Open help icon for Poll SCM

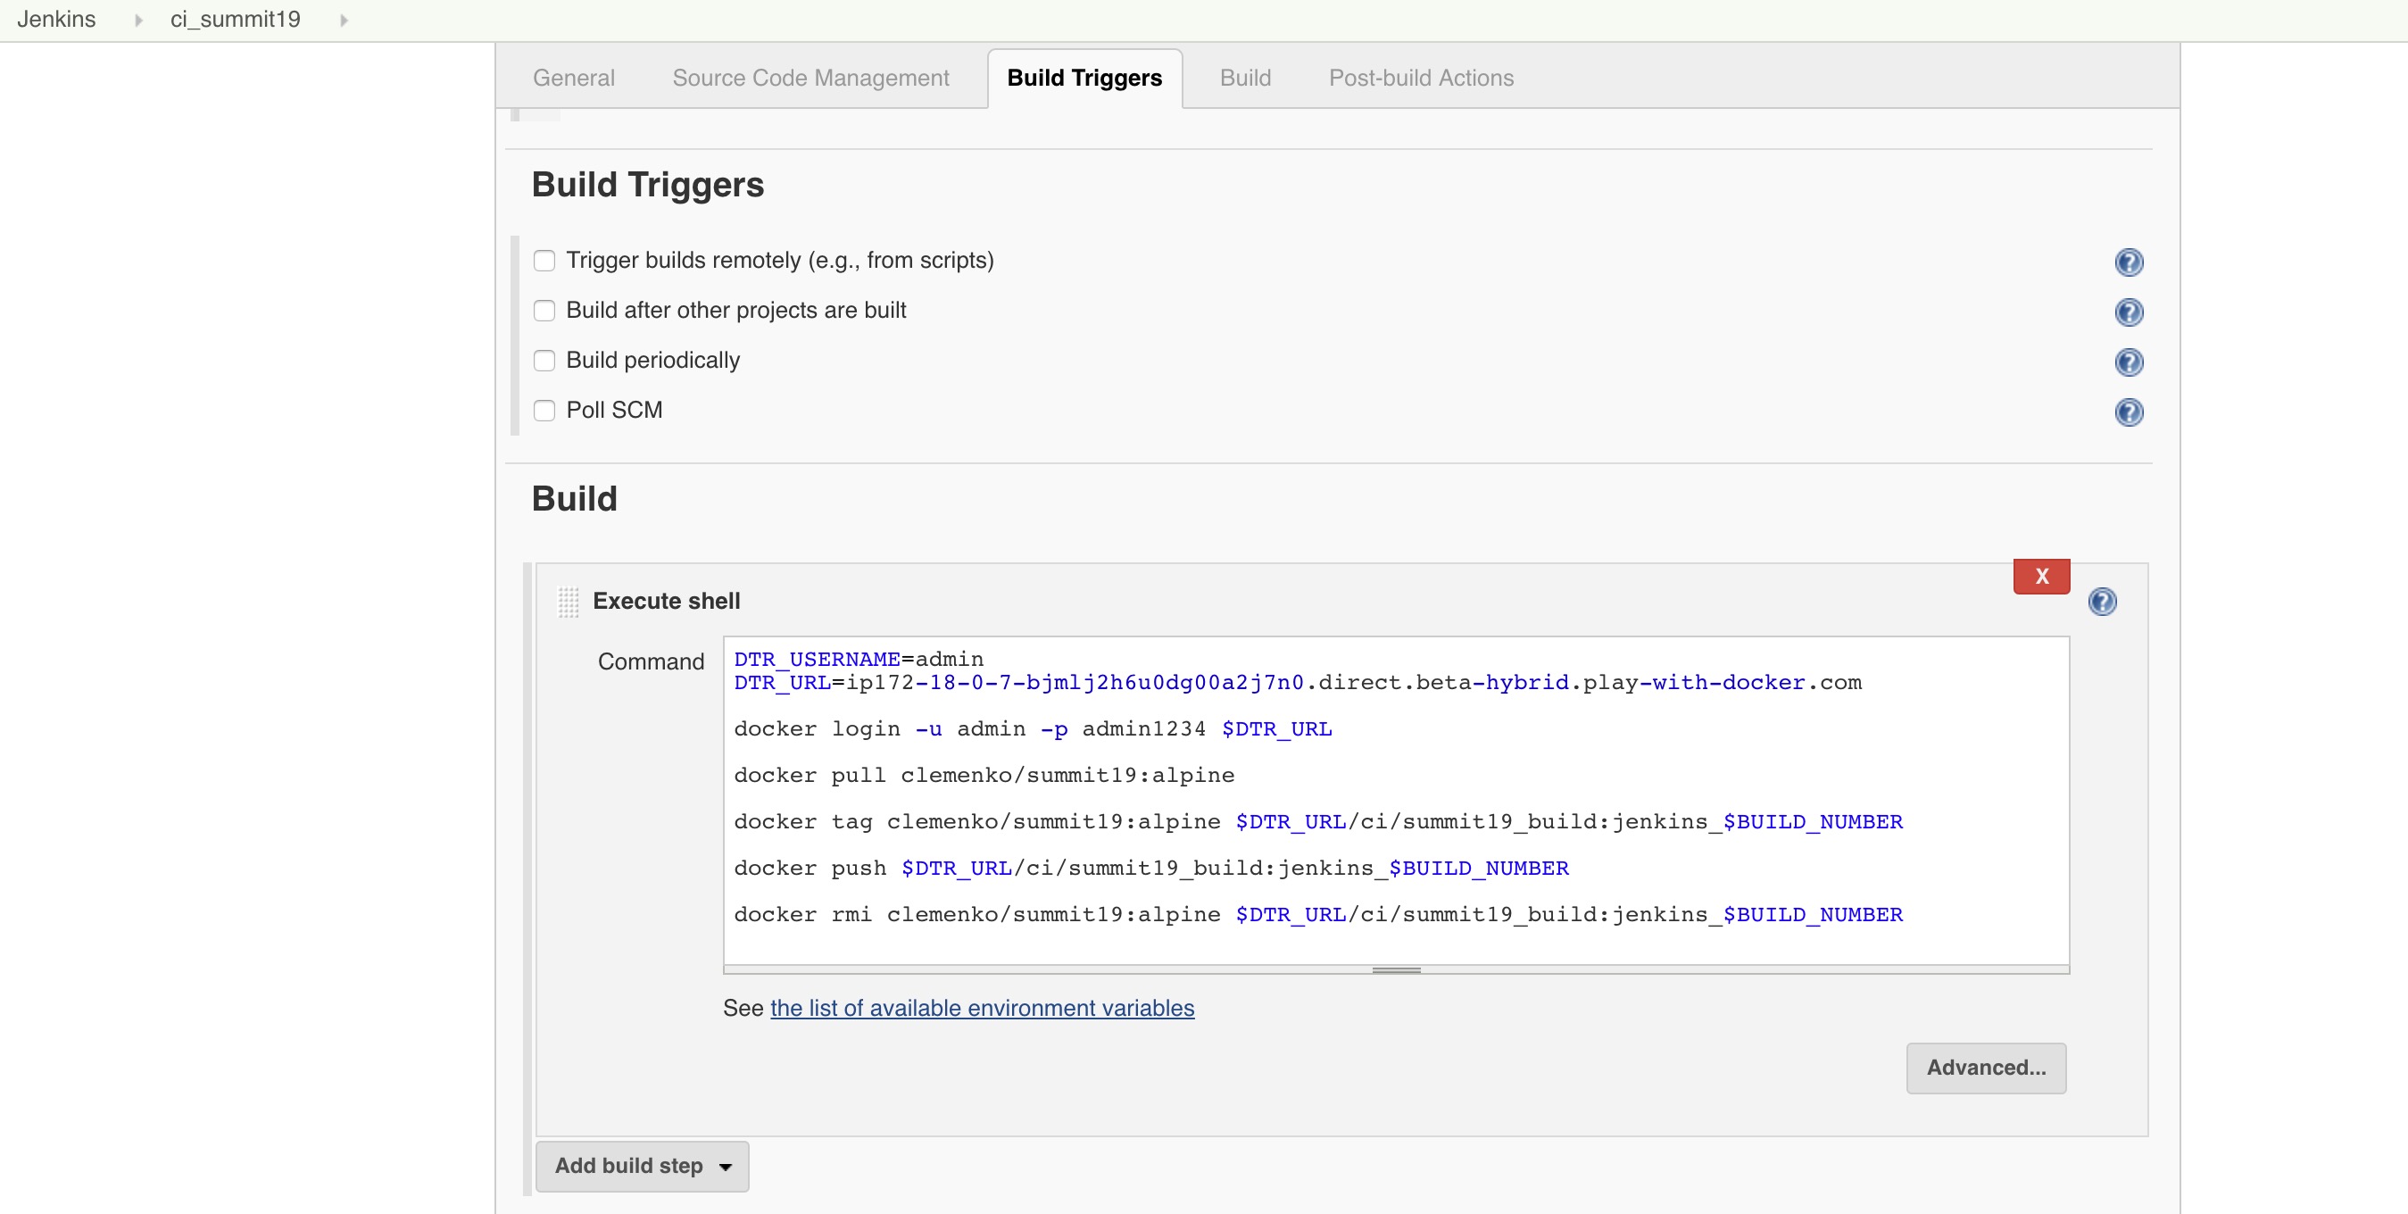(x=2129, y=412)
